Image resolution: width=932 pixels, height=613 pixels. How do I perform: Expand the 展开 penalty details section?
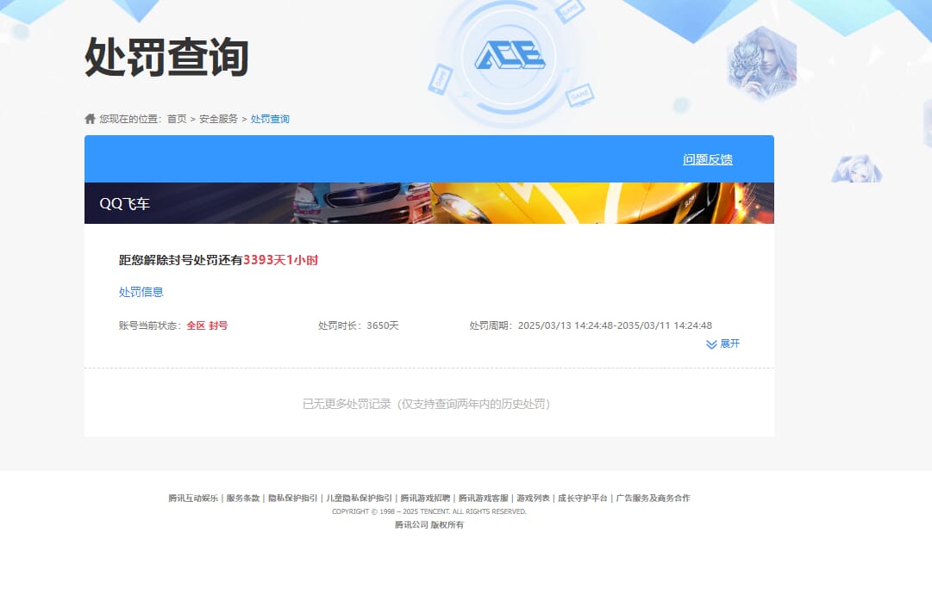[x=729, y=344]
